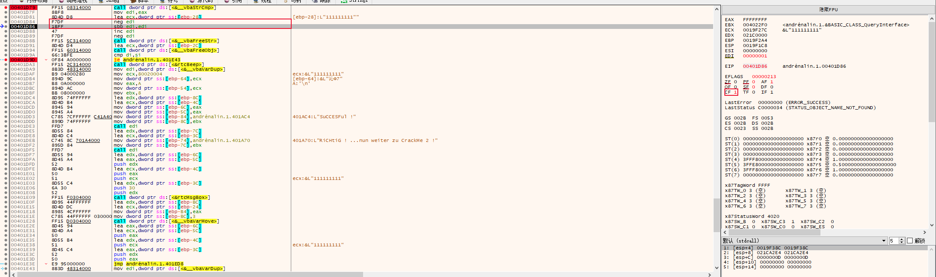Screen dimensions: 936x277
Task: Select the ST(5) x87r5 register row
Action: tap(811, 164)
